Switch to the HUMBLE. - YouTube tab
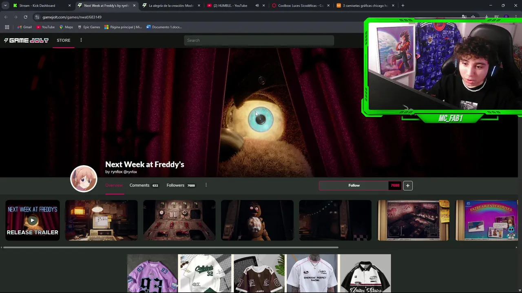 click(230, 6)
